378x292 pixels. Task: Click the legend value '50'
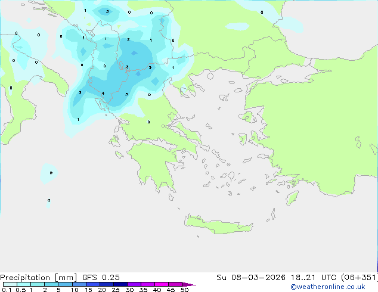(x=184, y=290)
